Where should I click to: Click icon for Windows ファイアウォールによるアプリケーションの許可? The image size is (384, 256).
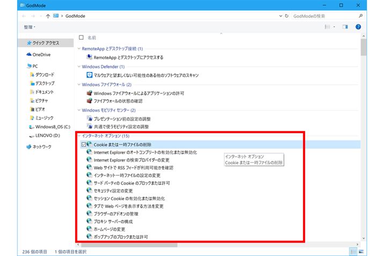point(89,93)
